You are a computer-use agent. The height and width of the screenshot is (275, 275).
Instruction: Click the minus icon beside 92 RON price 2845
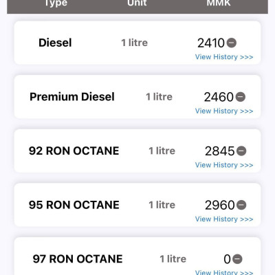pyautogui.click(x=241, y=151)
